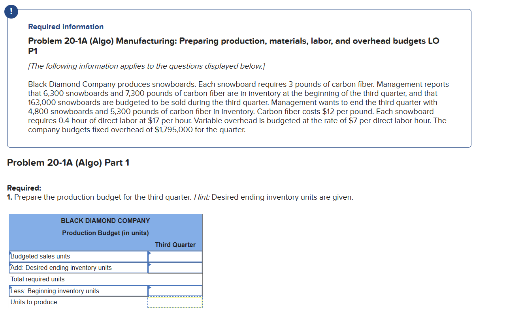The width and height of the screenshot is (507, 322).
Task: Click the alert badge at top left corner
Action: click(x=11, y=11)
